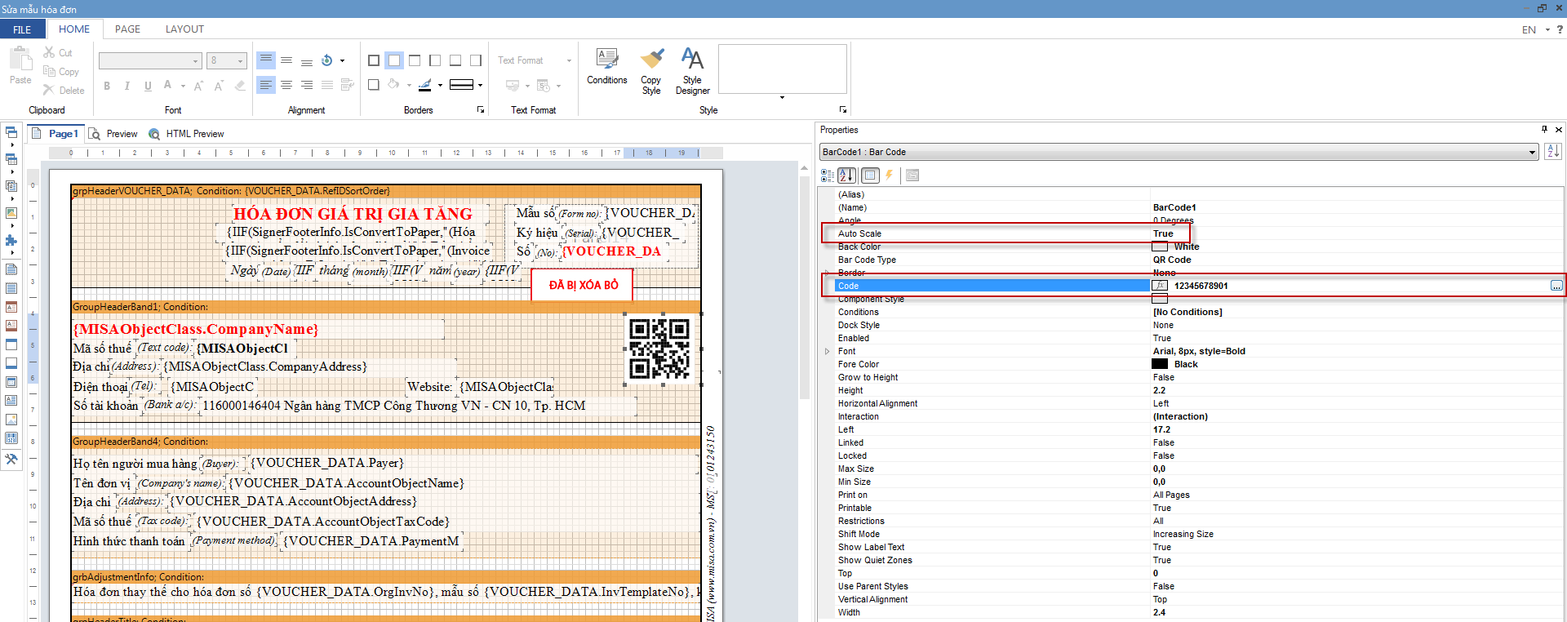
Task: Click the Fore Color Black swatch
Action: coord(1160,364)
